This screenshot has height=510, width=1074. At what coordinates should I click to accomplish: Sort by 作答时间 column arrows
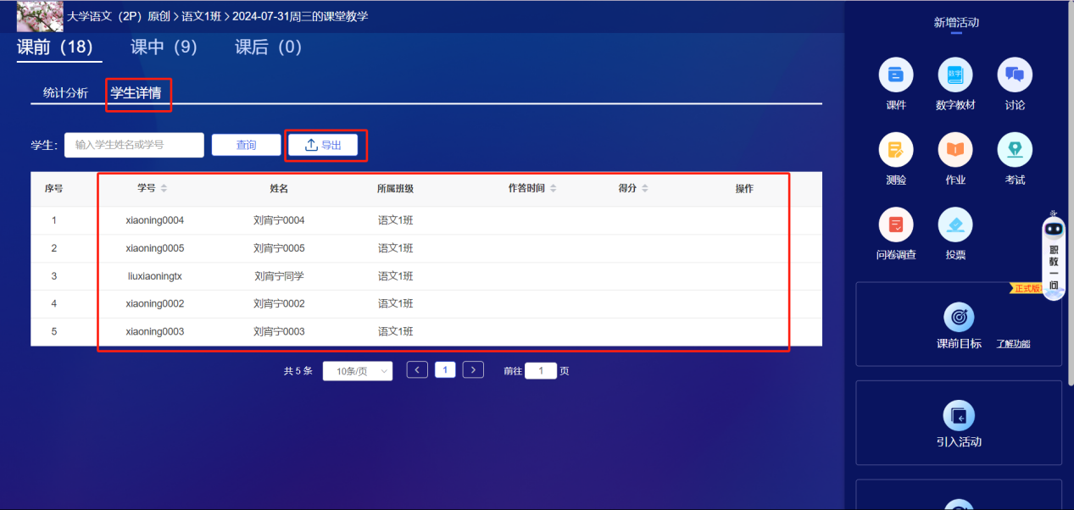click(553, 188)
